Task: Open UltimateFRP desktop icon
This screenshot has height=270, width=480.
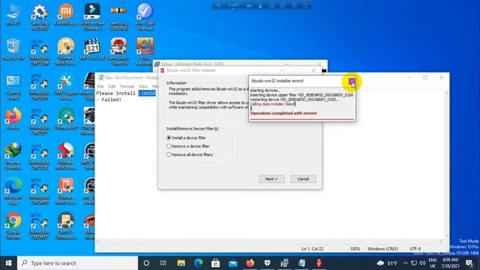Action: click(x=66, y=119)
